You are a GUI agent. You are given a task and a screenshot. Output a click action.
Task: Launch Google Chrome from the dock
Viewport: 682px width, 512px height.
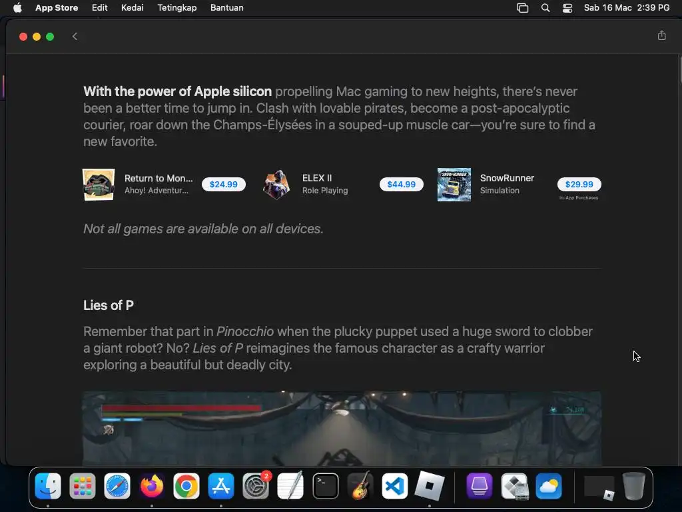point(186,486)
